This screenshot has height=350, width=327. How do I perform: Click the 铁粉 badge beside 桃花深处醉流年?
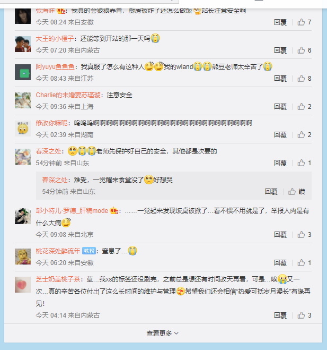coord(89,251)
